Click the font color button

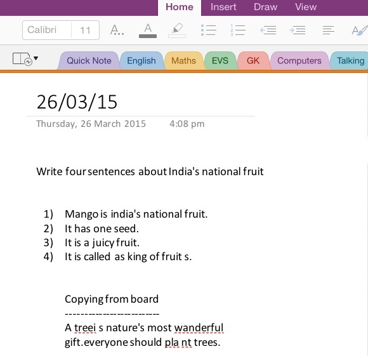click(x=148, y=30)
